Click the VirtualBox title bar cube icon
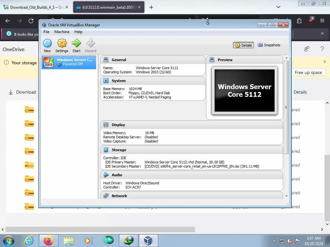 tap(44, 25)
